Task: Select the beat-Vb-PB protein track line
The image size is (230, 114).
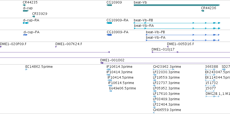Action: 183,35
